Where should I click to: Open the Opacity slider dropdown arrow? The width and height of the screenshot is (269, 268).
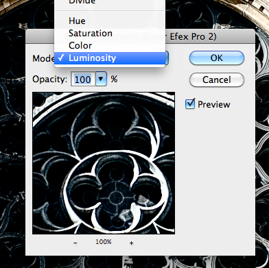coord(101,79)
